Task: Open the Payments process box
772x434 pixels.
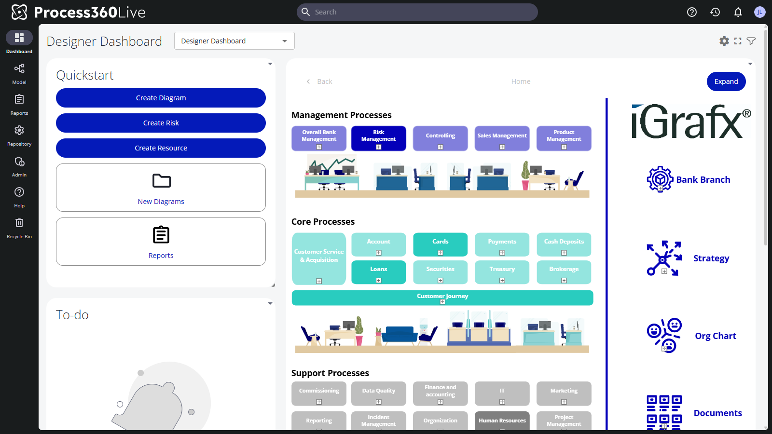Action: pos(502,244)
